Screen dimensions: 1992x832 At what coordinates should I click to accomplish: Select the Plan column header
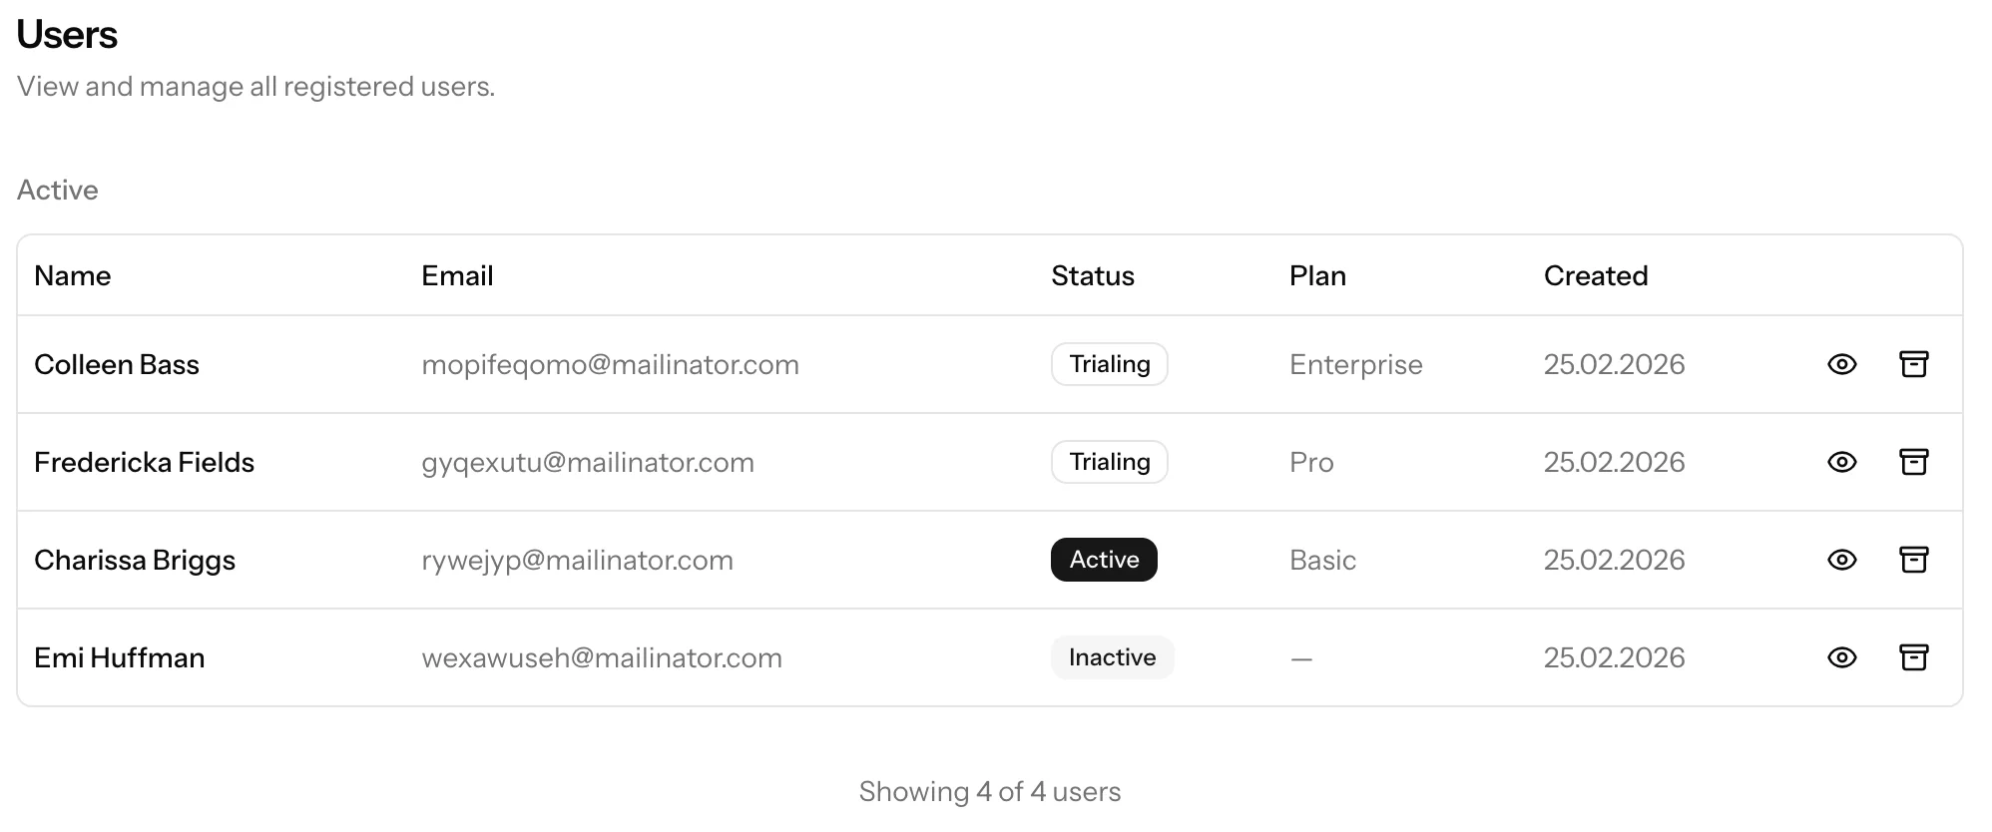point(1317,275)
